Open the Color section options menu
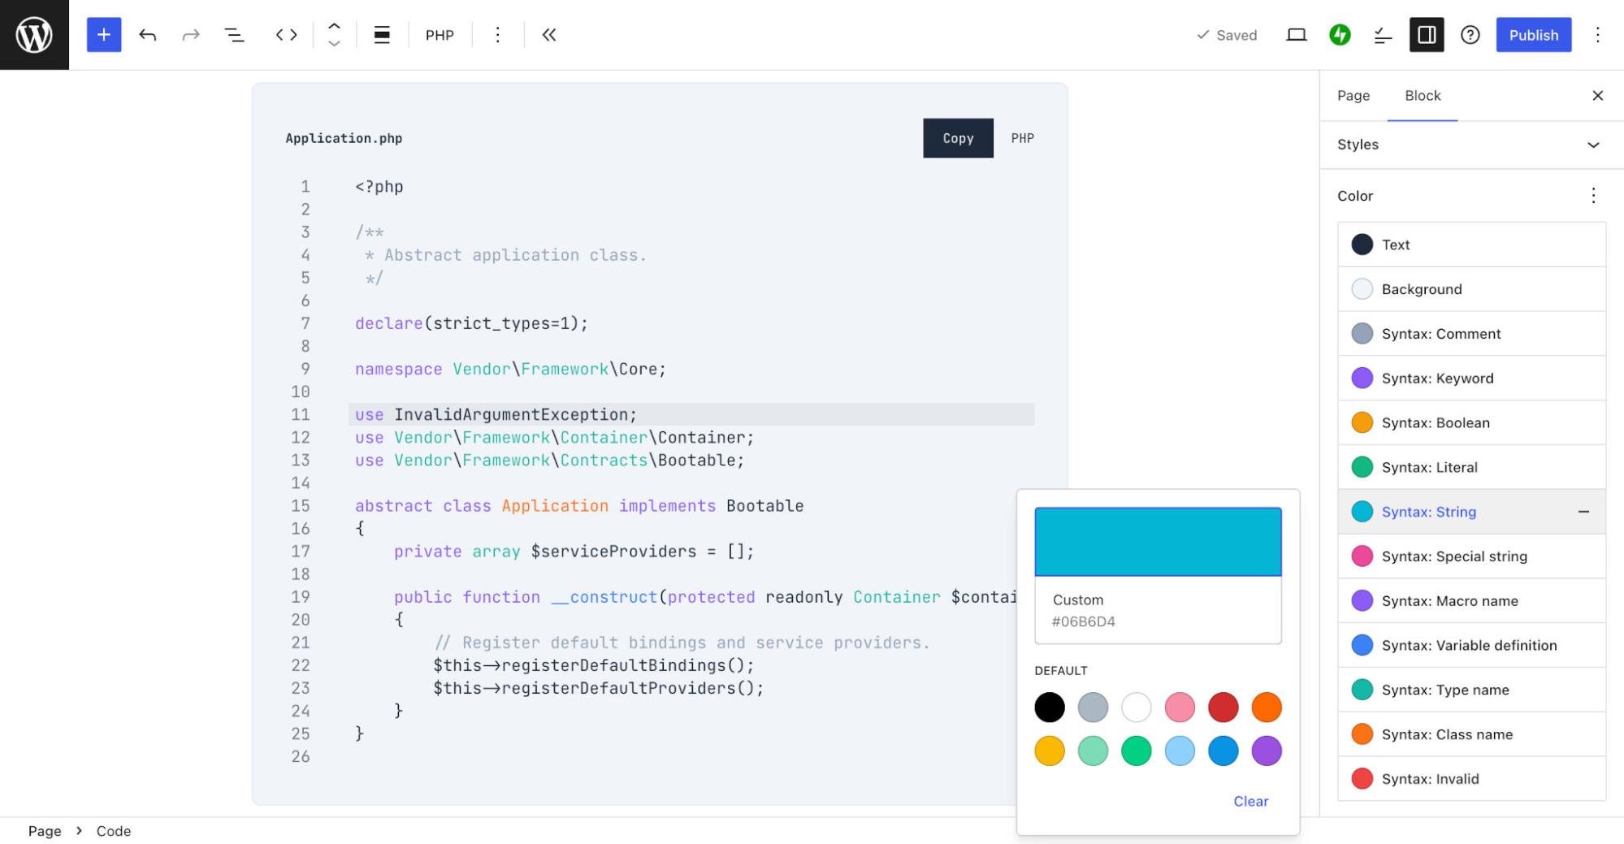Image resolution: width=1624 pixels, height=844 pixels. click(1593, 196)
